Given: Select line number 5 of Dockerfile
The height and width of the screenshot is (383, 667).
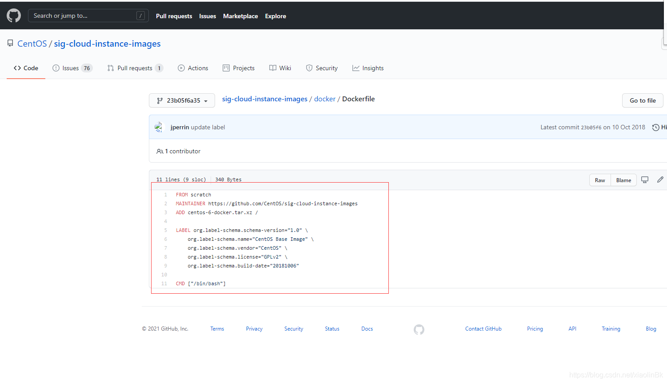Looking at the screenshot, I should point(165,230).
